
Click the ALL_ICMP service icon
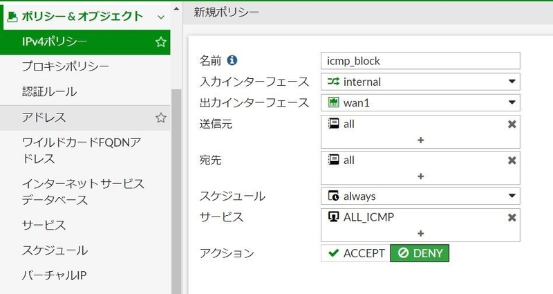click(x=333, y=217)
